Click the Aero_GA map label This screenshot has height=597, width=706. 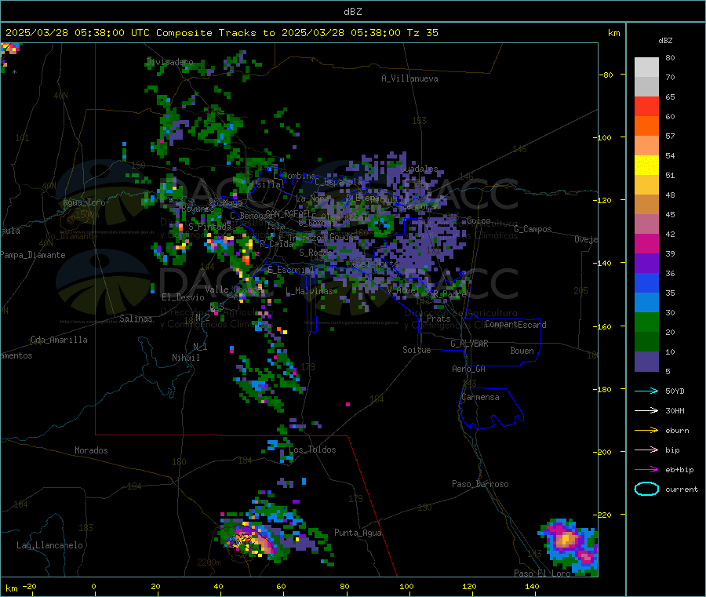coord(469,369)
